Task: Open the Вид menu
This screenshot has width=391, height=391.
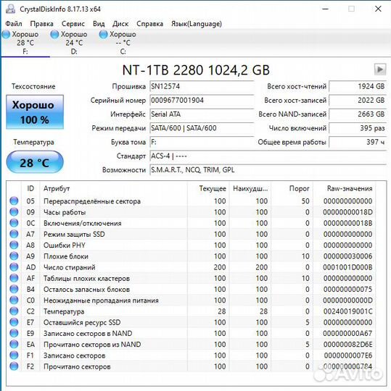Action: tap(99, 24)
